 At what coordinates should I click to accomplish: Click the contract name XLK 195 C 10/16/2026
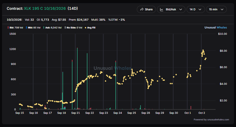click(x=45, y=8)
